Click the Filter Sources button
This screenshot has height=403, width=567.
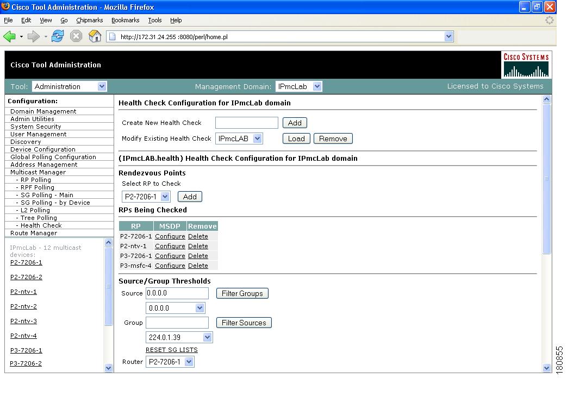tap(244, 323)
